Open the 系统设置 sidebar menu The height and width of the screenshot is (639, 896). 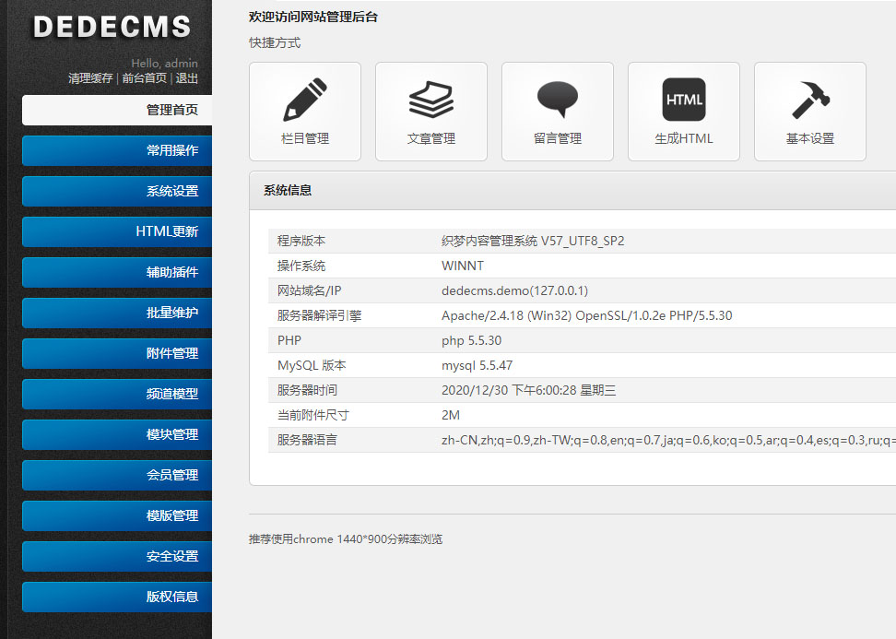click(117, 191)
